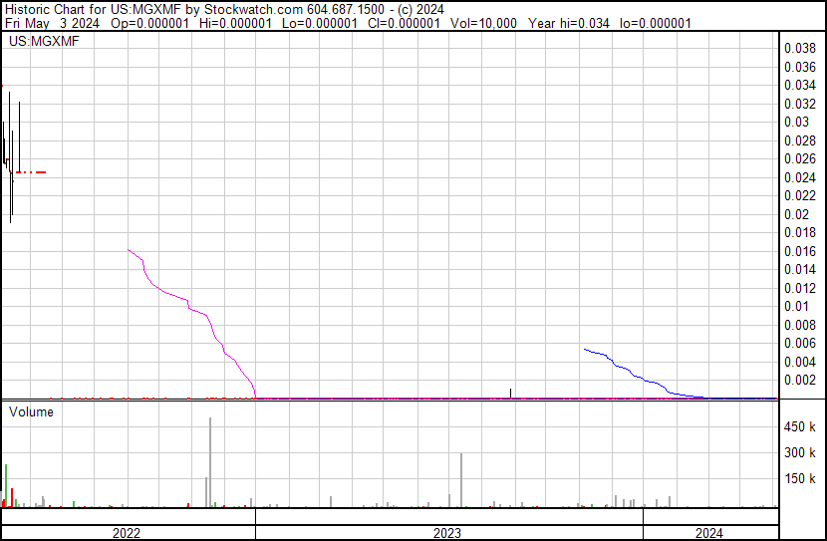Click the Op=0.000001 open price text
Image resolution: width=827 pixels, height=541 pixels.
pyautogui.click(x=149, y=23)
